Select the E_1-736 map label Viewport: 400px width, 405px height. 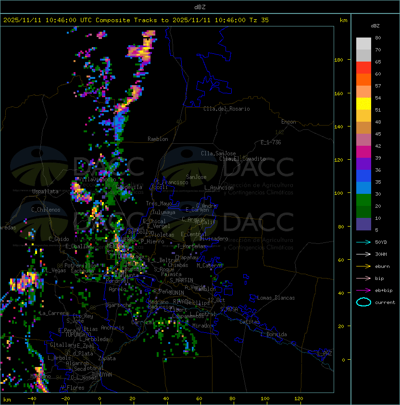pyautogui.click(x=271, y=142)
